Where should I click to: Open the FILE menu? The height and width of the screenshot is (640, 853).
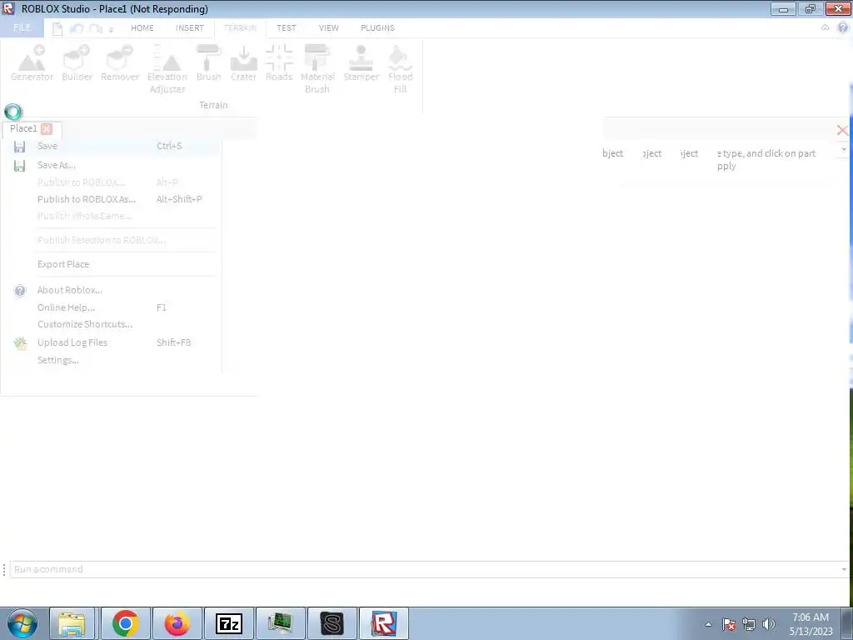(x=22, y=27)
